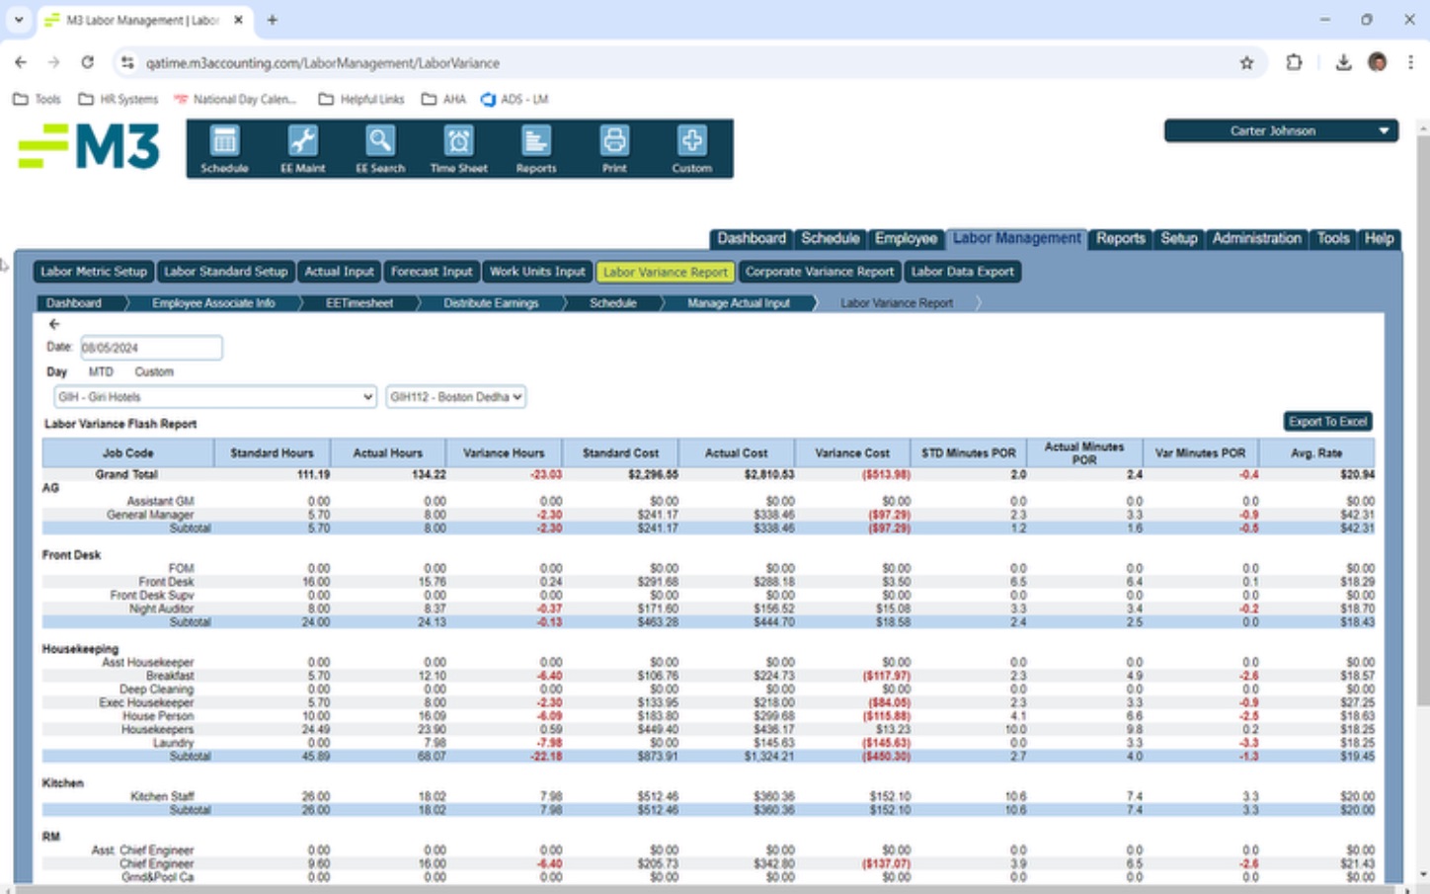Image resolution: width=1430 pixels, height=894 pixels.
Task: Expand the GIH - Giri Hotels dropdown
Action: (x=214, y=397)
